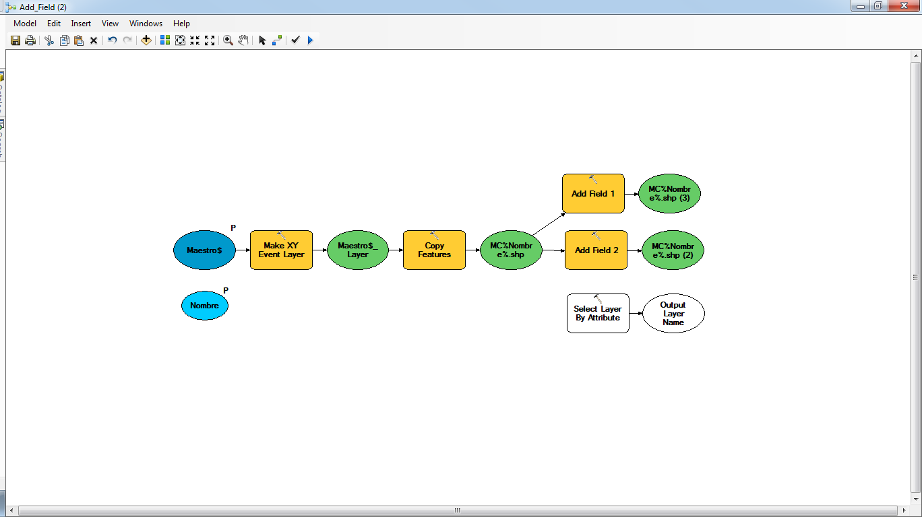Activate the Pan hand tool
The height and width of the screenshot is (517, 922).
click(x=243, y=40)
